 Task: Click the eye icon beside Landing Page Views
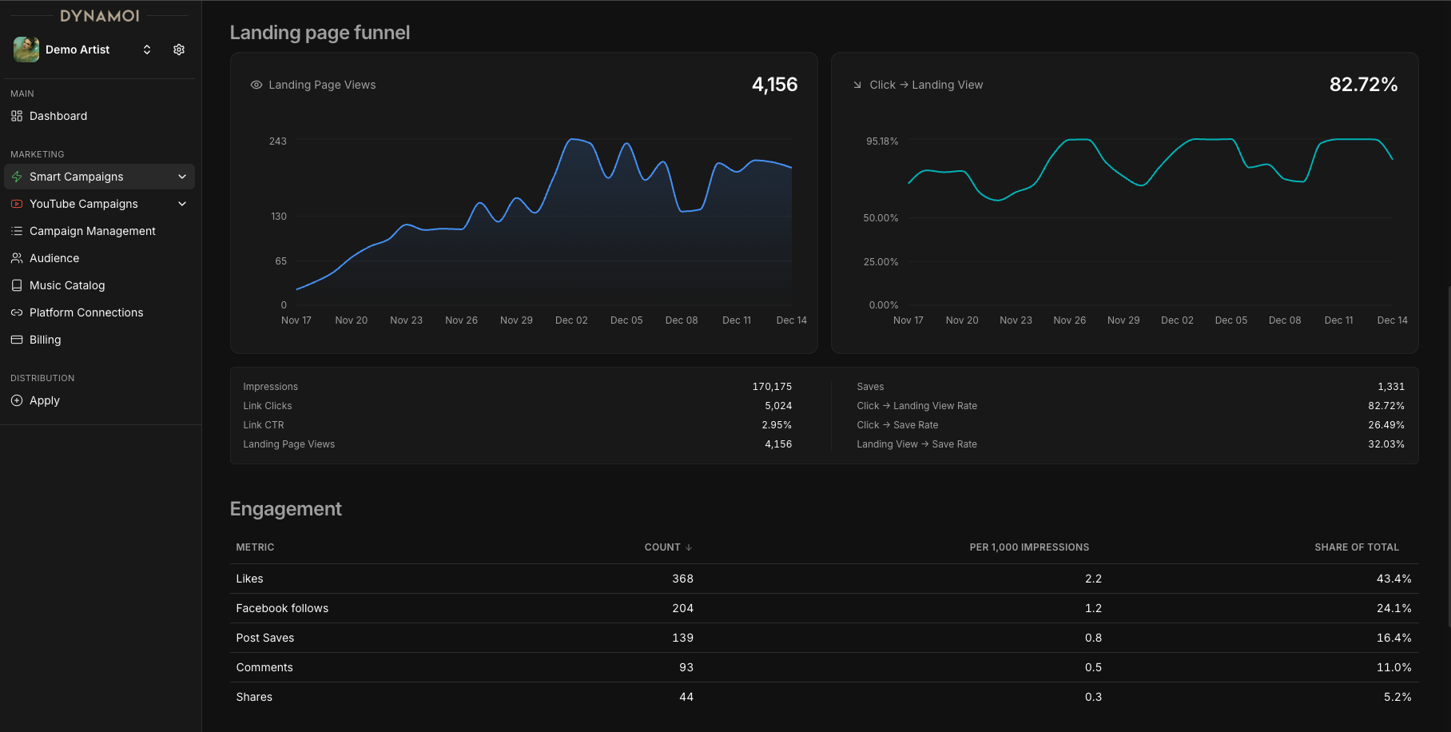256,85
